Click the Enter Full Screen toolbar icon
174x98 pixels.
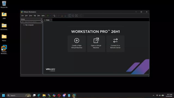(x=76, y=16)
